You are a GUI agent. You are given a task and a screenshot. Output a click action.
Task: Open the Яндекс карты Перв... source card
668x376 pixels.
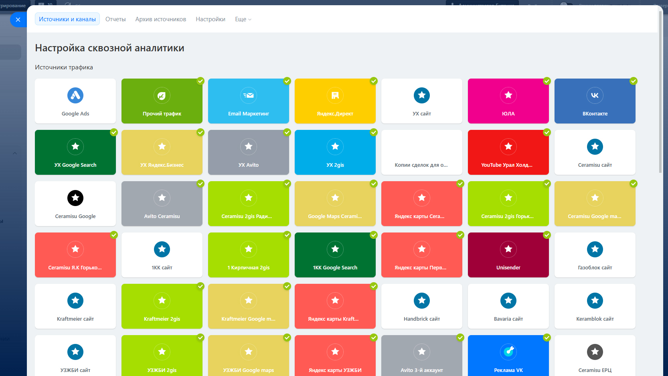[422, 255]
